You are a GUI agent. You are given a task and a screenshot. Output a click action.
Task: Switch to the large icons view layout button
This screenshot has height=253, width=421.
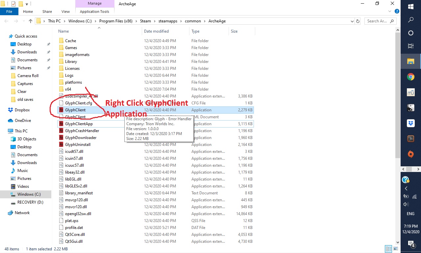[x=395, y=249]
